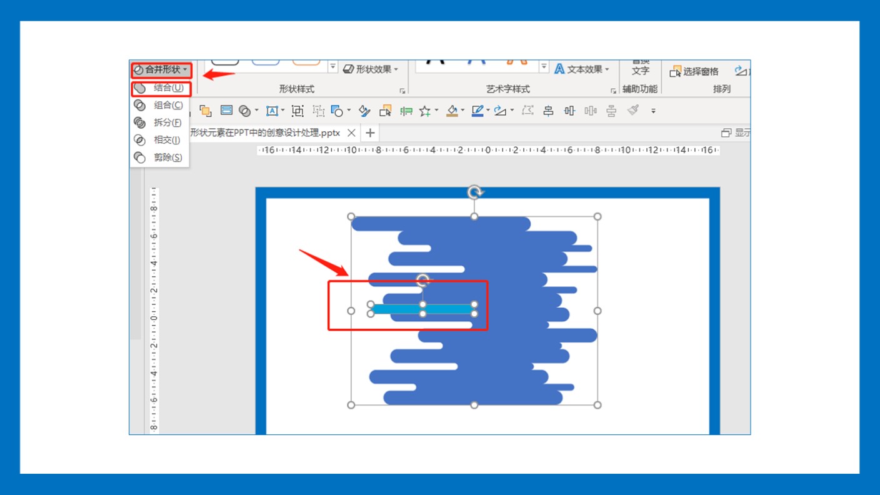Click the 替换文字 alt text button

(x=641, y=67)
